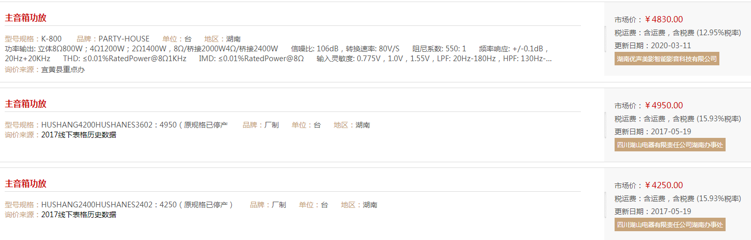
Task: Click the 湖南优声美影智能影音科技有限公司 supplier tag
Action: click(x=666, y=59)
